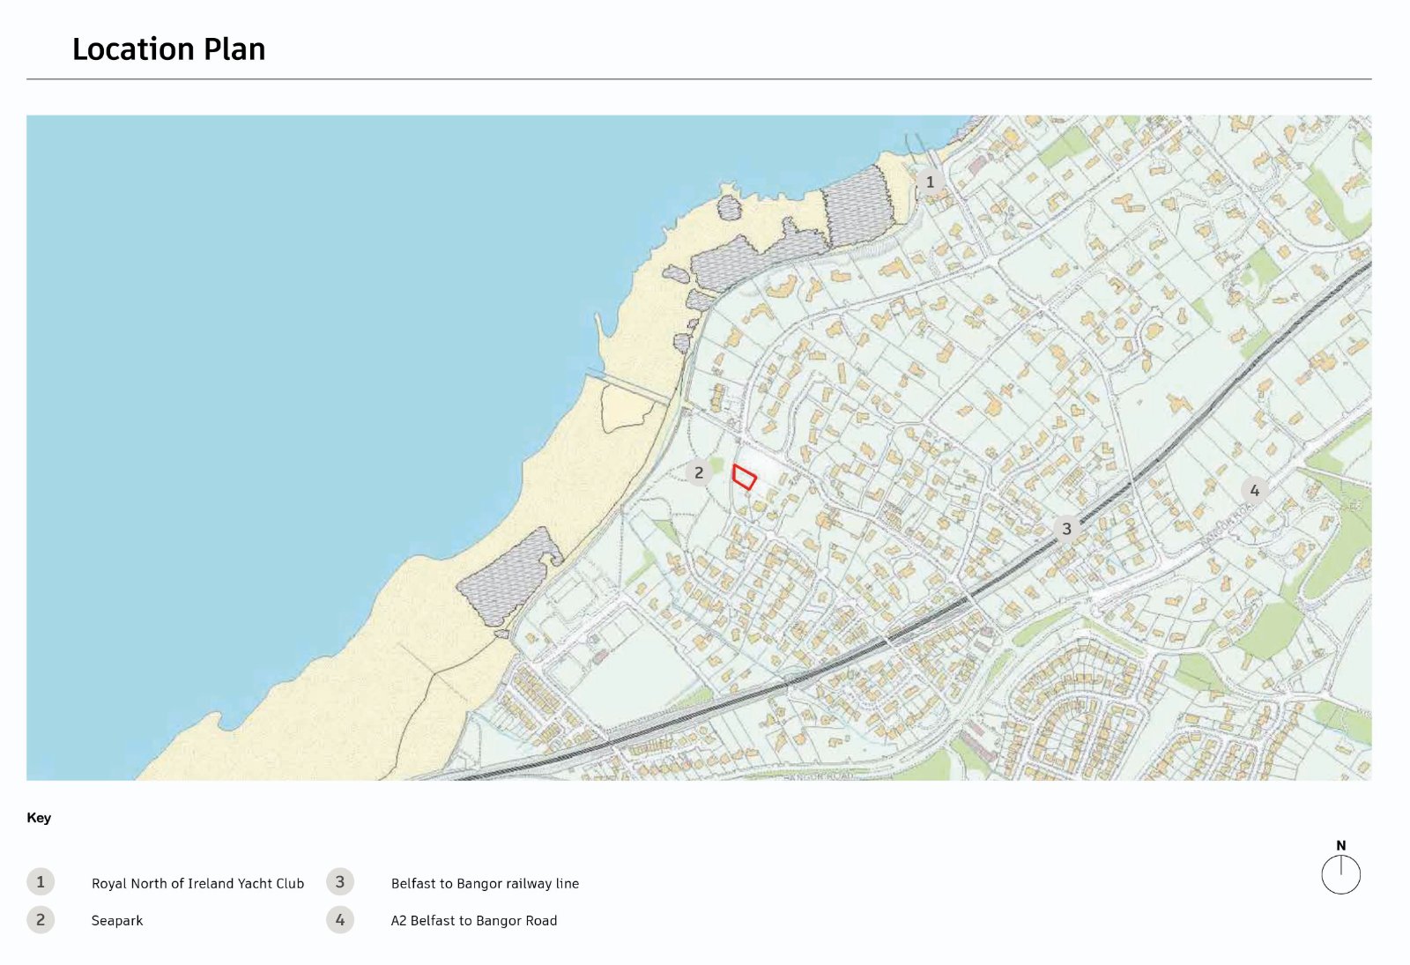Click the 'Key' label below the map
1410x965 pixels.
click(39, 818)
